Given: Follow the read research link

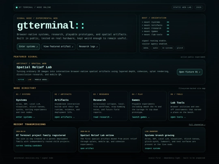Looking at the screenshot, I should click(x=103, y=117).
